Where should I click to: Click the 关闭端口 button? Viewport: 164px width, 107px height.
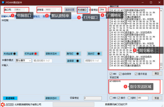[82, 10]
